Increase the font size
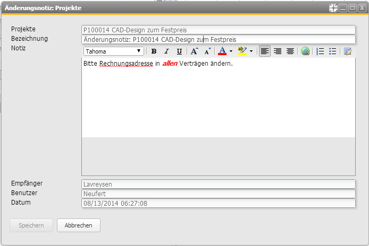The height and width of the screenshot is (246, 369). (x=194, y=51)
